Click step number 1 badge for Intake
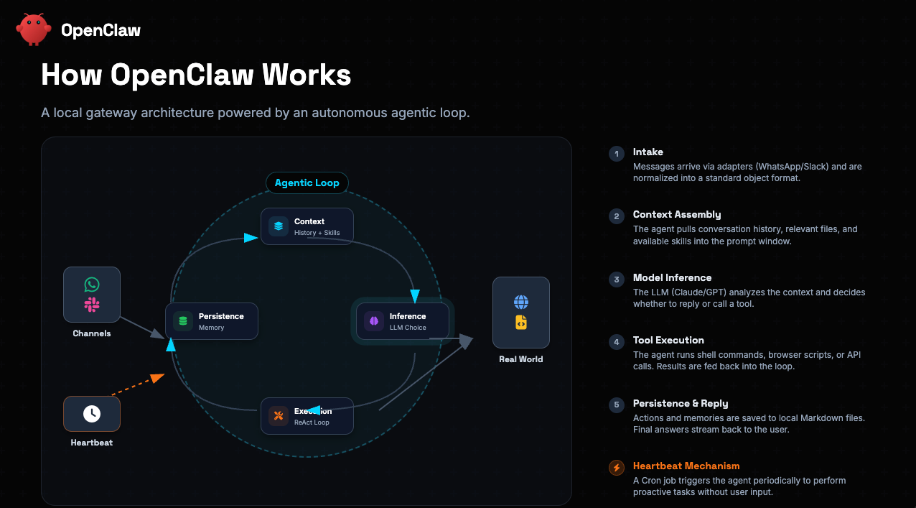Image resolution: width=916 pixels, height=508 pixels. 616,153
